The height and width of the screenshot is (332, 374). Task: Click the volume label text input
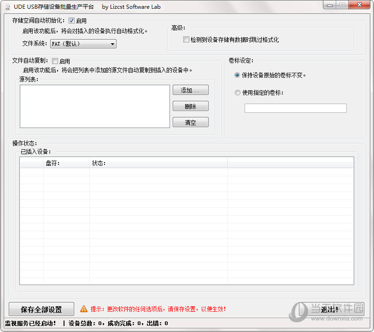(x=296, y=108)
